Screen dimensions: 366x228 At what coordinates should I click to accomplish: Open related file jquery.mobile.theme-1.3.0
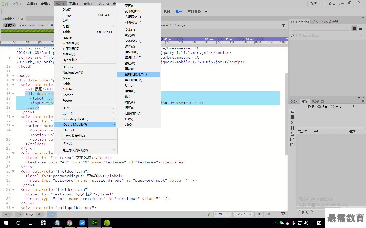pos(37,25)
